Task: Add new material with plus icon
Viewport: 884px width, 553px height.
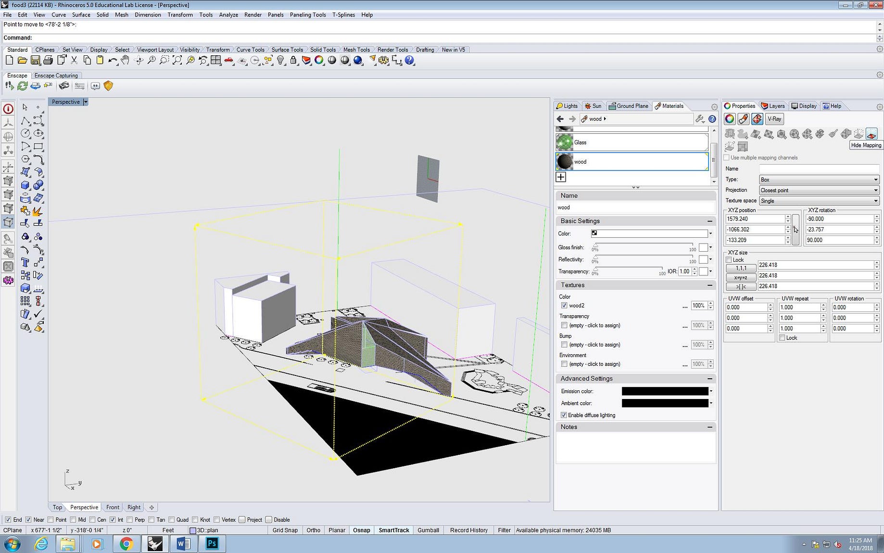Action: (561, 177)
